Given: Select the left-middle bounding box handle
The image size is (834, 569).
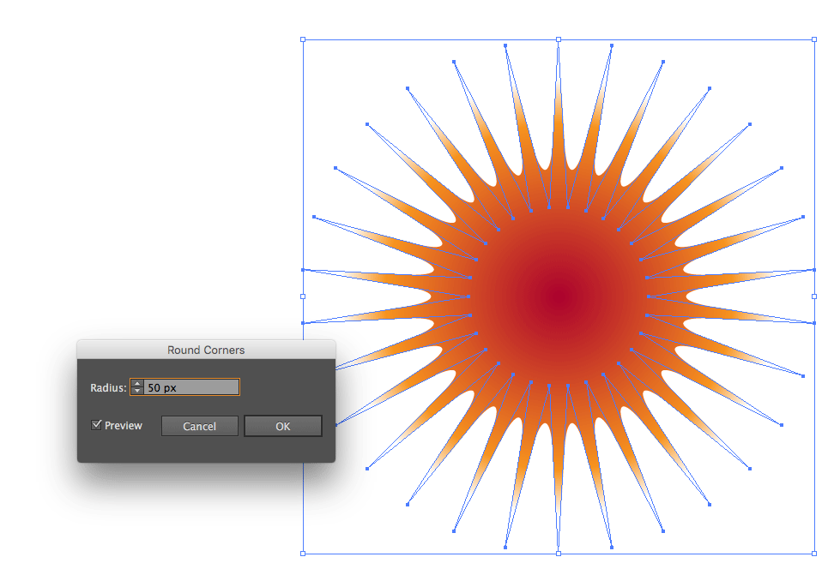Looking at the screenshot, I should tap(303, 296).
